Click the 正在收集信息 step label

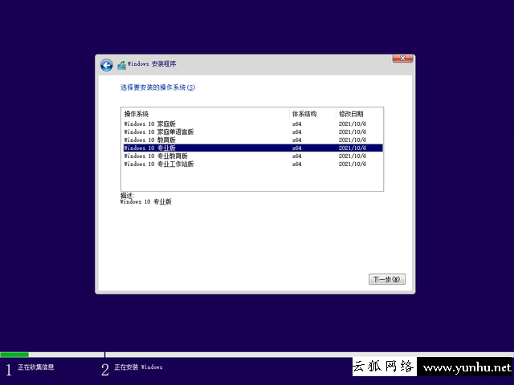(x=35, y=367)
